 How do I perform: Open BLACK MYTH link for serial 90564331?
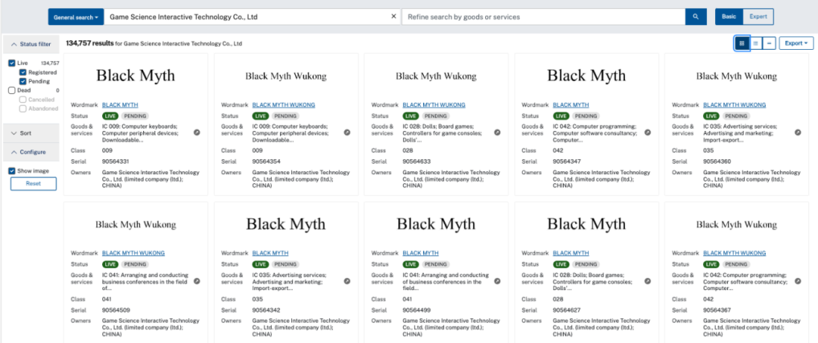point(120,104)
